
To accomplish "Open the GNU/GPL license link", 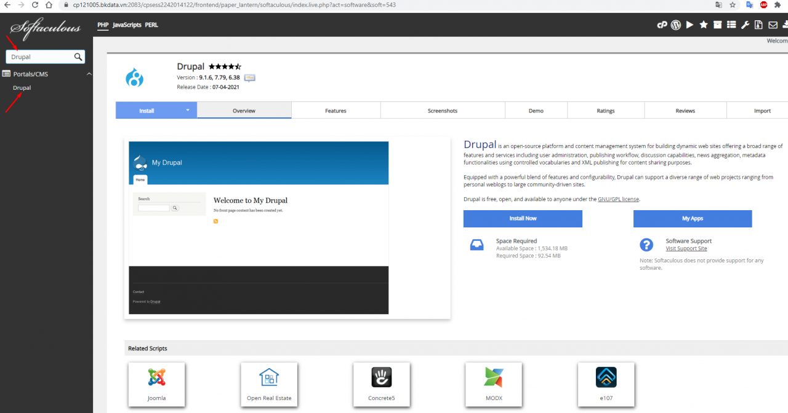I will click(618, 199).
